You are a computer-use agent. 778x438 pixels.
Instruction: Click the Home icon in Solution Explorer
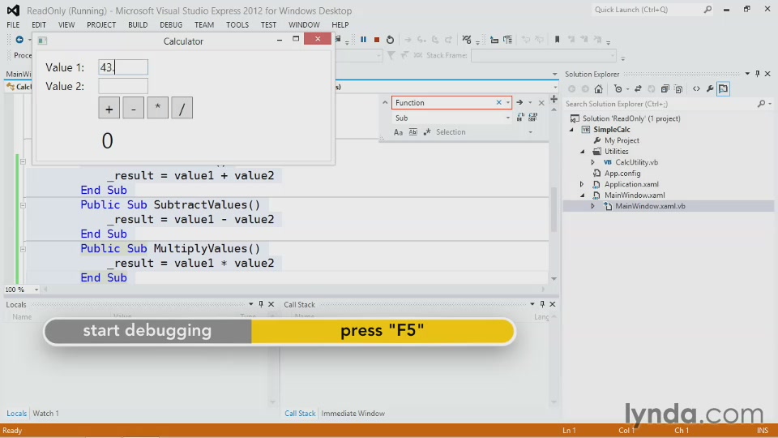(598, 89)
